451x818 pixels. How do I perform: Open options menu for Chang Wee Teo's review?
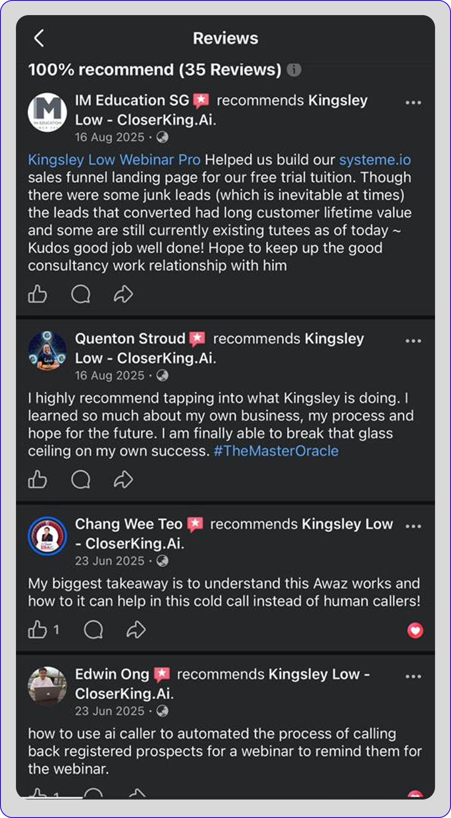point(413,527)
